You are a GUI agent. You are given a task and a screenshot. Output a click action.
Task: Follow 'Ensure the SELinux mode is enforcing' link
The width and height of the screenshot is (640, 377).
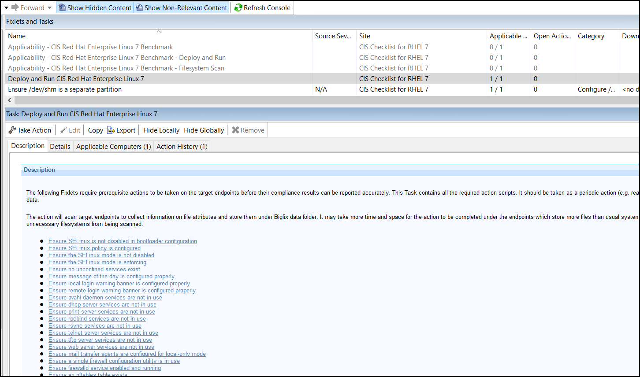[x=97, y=262]
